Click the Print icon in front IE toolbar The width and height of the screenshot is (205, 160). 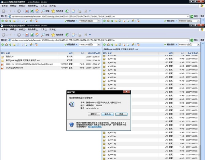[80, 35]
